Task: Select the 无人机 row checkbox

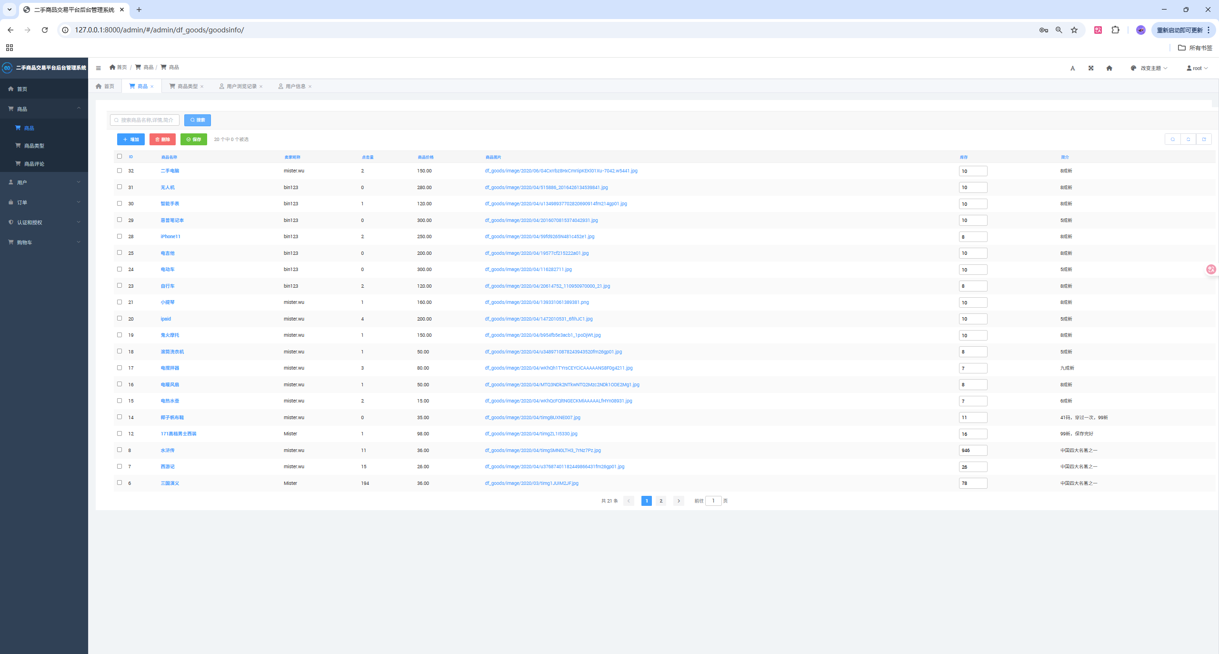Action: [120, 187]
